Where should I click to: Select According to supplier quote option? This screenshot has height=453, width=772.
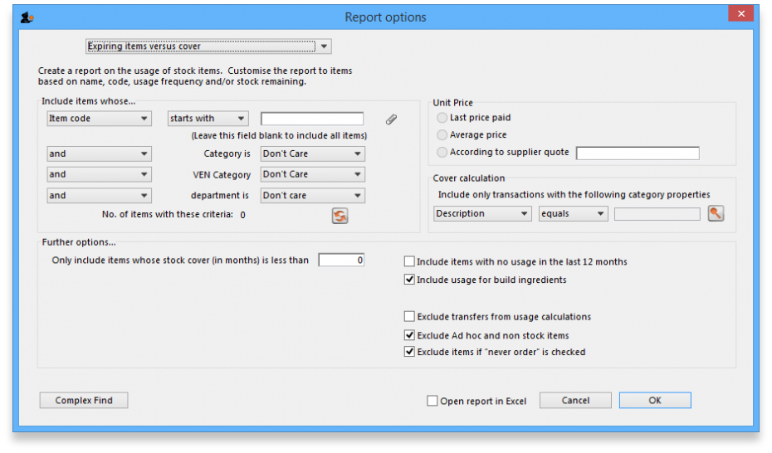click(x=442, y=152)
